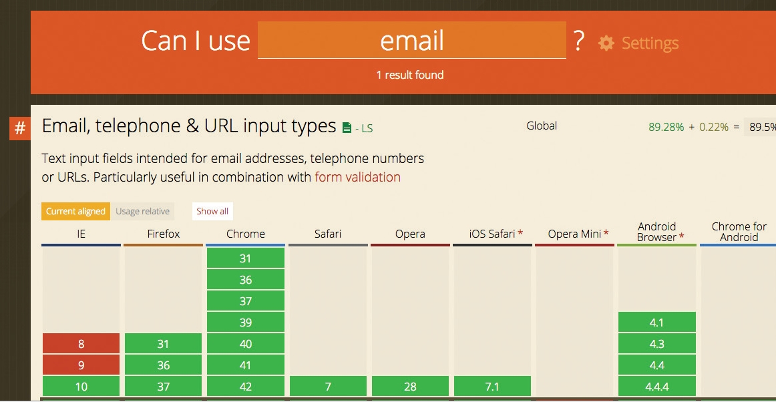Image resolution: width=776 pixels, height=402 pixels.
Task: Select the Firefox column header
Action: point(164,234)
